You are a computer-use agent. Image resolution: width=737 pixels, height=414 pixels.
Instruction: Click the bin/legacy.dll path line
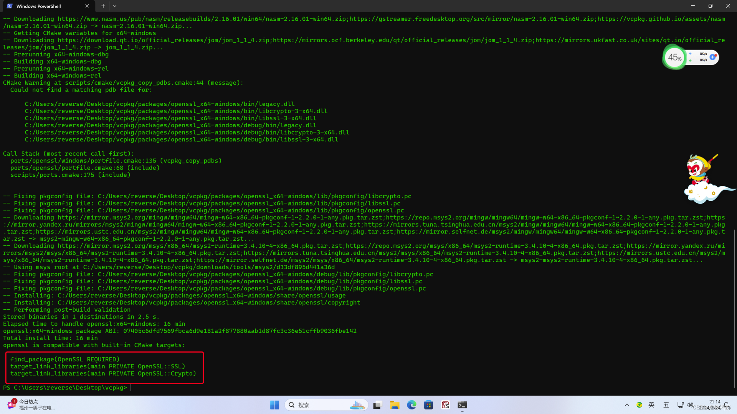coord(160,104)
